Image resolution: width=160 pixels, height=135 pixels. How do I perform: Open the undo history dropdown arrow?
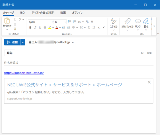coord(23,20)
